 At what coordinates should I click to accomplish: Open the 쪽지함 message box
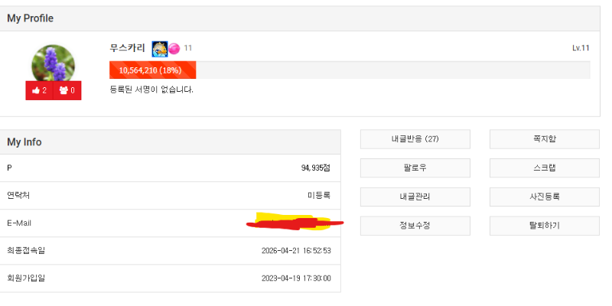point(544,139)
